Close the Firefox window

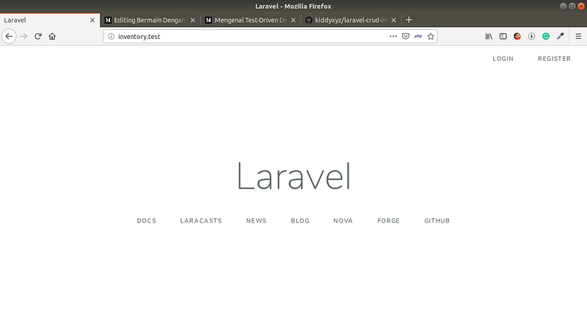pos(581,6)
